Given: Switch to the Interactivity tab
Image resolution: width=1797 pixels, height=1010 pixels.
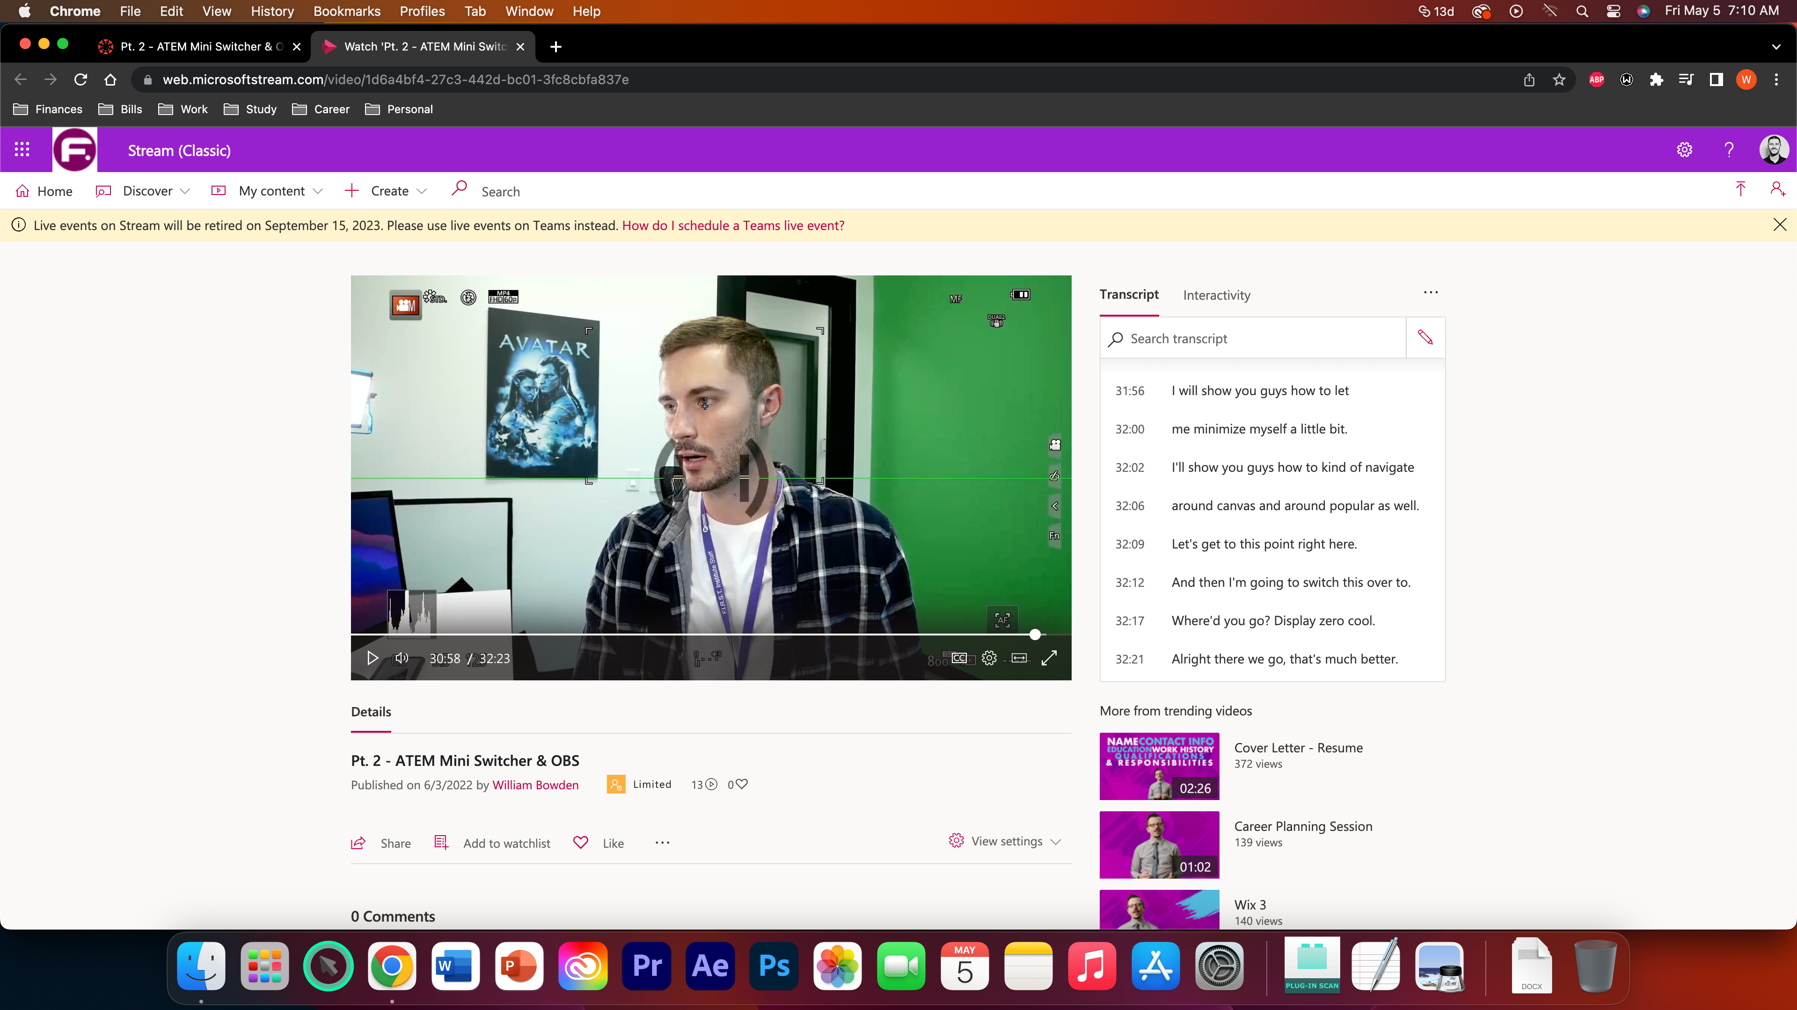Looking at the screenshot, I should (1217, 296).
